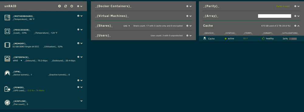
Task: Open Virtual Machines gear settings
Action: [187, 16]
